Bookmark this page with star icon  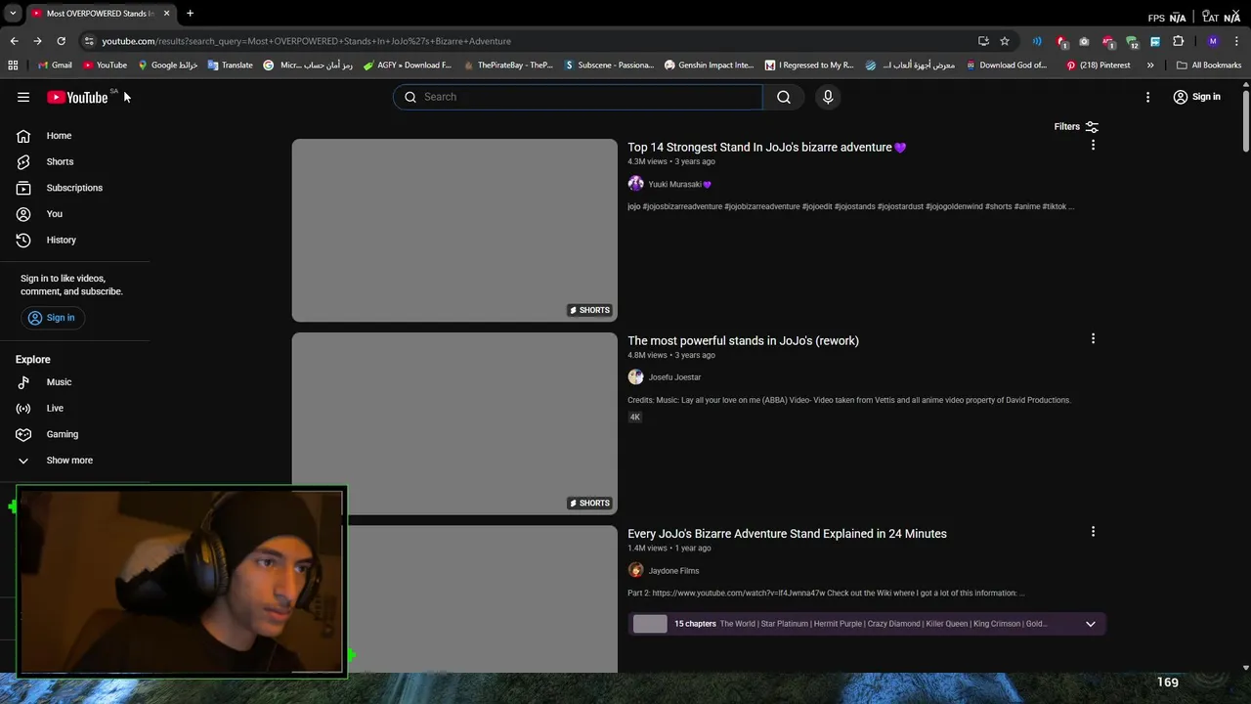(1005, 41)
